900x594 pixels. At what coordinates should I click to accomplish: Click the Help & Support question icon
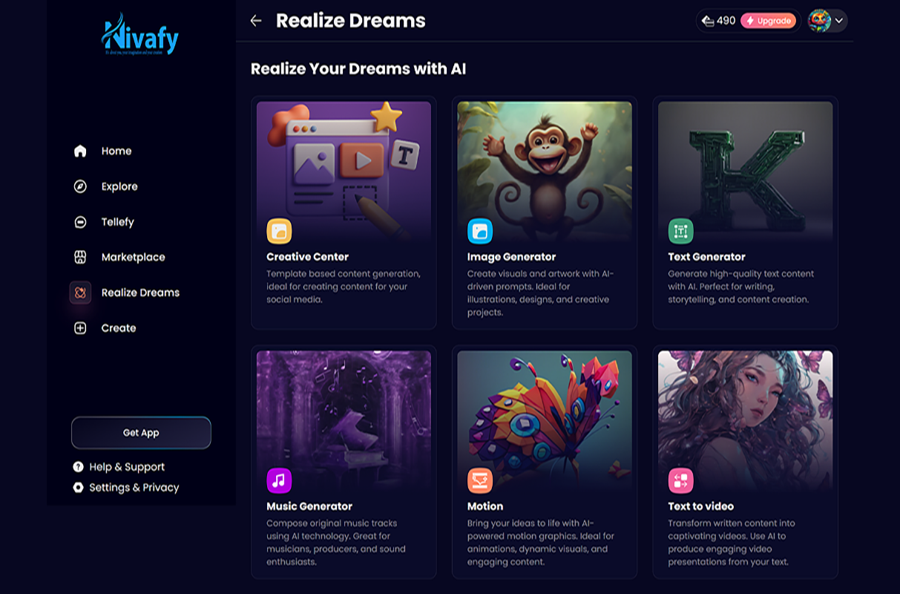78,467
